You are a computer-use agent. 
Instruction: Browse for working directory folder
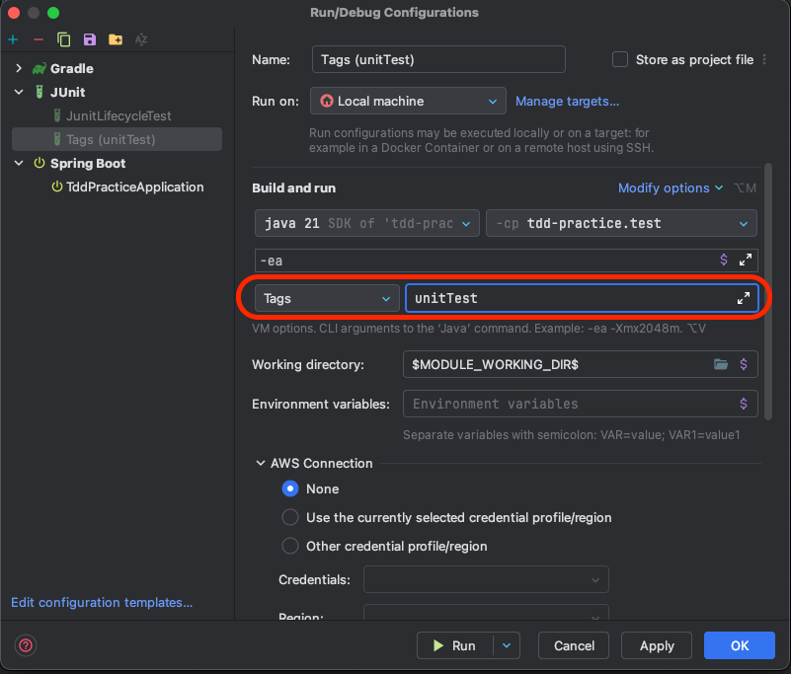click(721, 364)
